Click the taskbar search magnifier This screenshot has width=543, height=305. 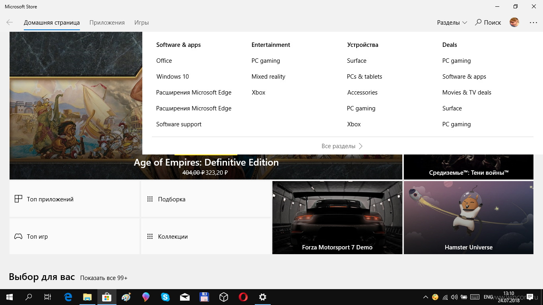29,297
